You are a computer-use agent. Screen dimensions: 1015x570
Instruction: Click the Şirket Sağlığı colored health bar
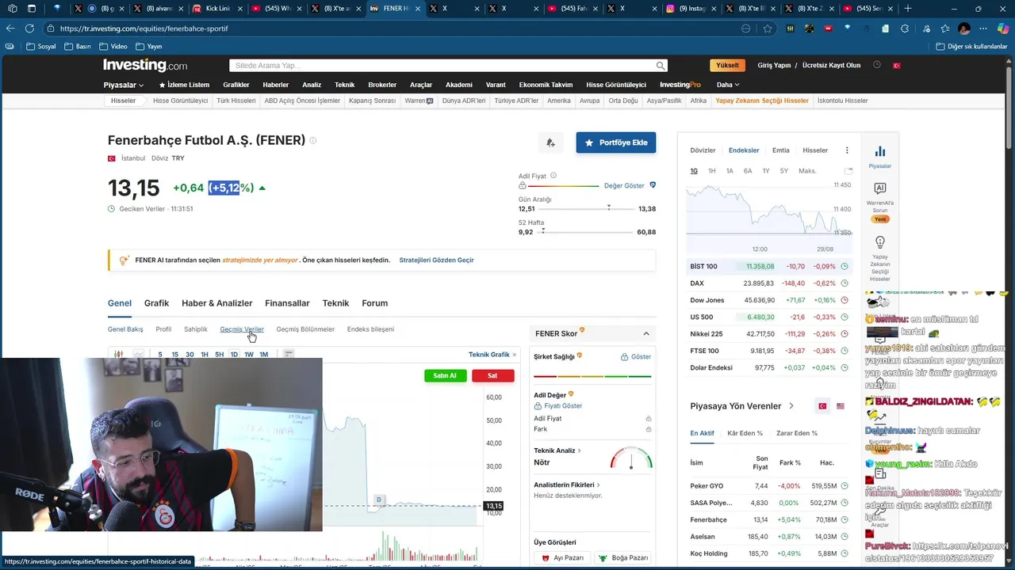pyautogui.click(x=592, y=376)
